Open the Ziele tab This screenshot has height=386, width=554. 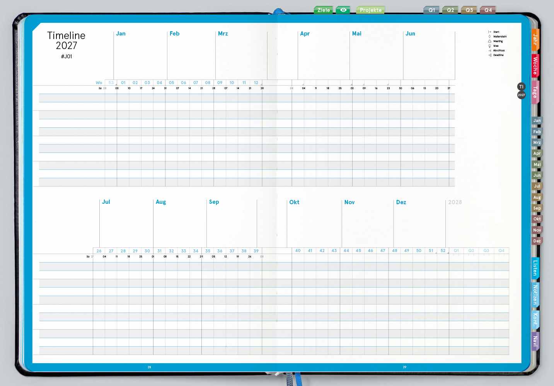(x=324, y=10)
